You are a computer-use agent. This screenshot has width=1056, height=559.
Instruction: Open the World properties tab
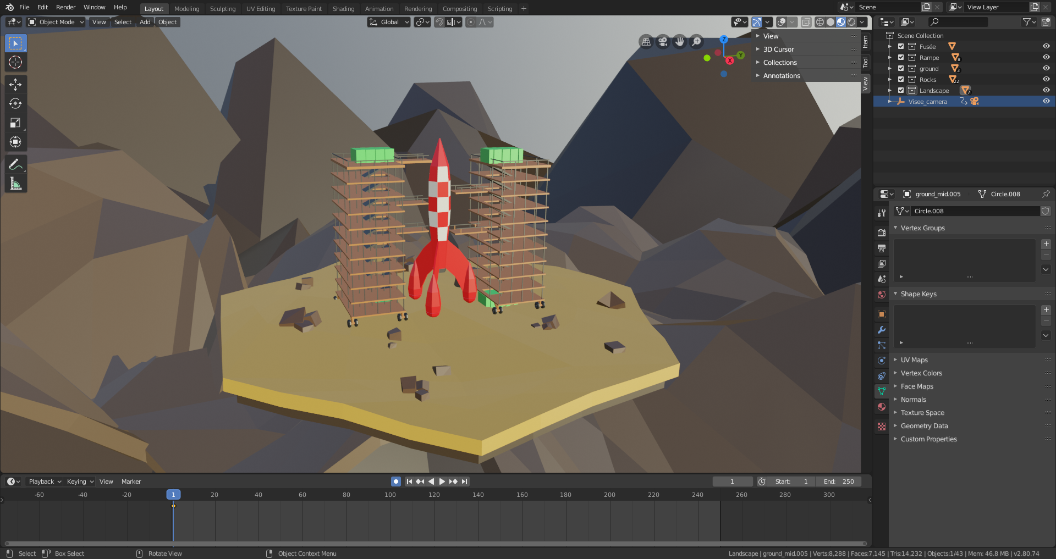(882, 294)
